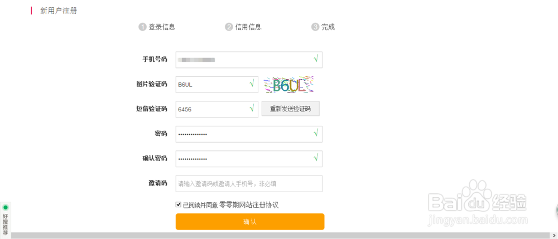Click into 图片验证码 text box

pyautogui.click(x=217, y=85)
